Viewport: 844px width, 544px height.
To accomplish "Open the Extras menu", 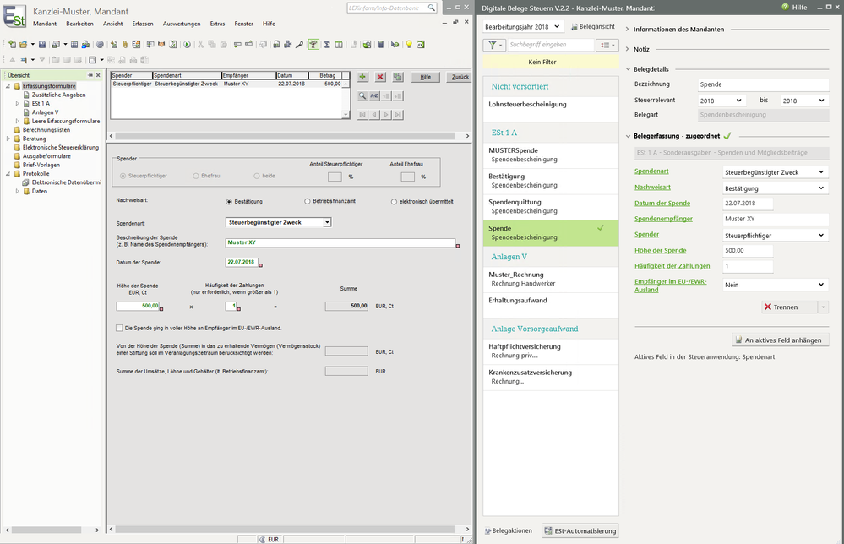I will coord(217,24).
